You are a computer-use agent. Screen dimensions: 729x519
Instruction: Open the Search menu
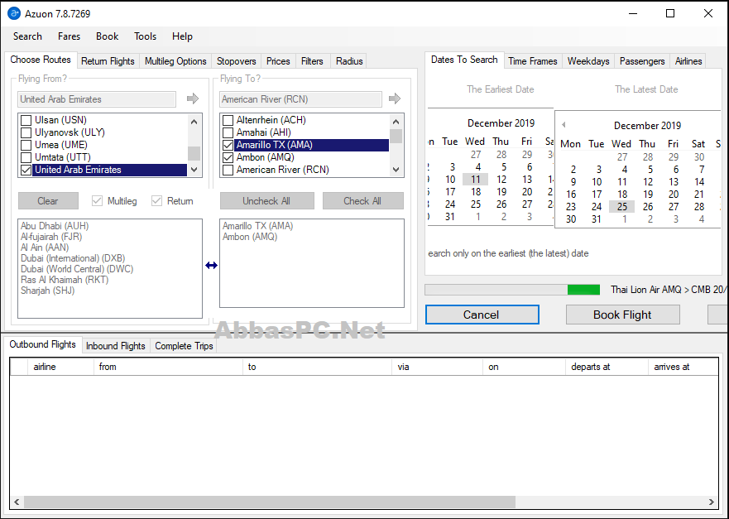pyautogui.click(x=27, y=36)
